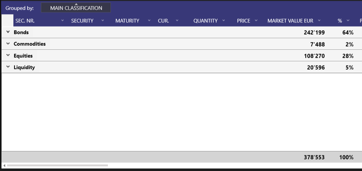
Task: Open the CUR. column filter dropdown
Action: (x=177, y=20)
